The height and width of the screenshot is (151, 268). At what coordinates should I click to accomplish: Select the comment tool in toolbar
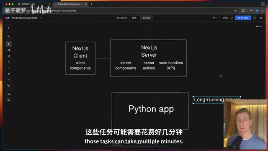click(x=8, y=100)
